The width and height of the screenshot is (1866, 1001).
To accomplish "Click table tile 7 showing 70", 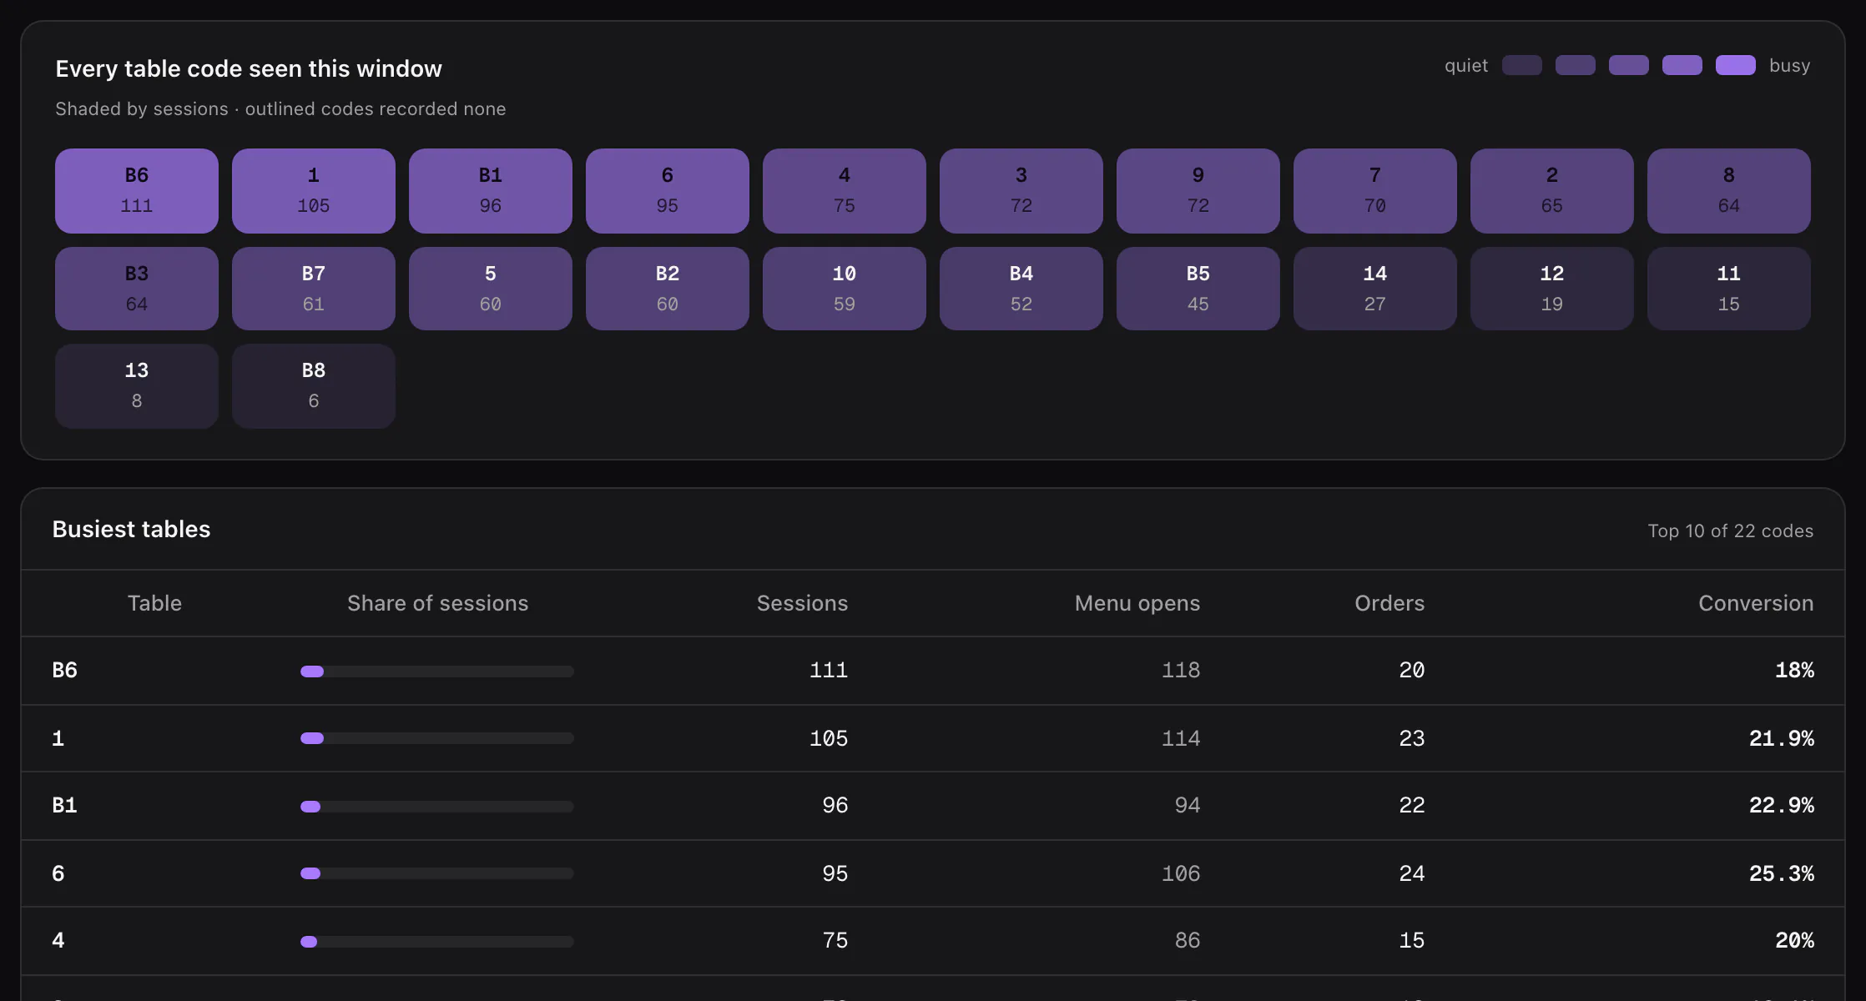I will 1375,191.
